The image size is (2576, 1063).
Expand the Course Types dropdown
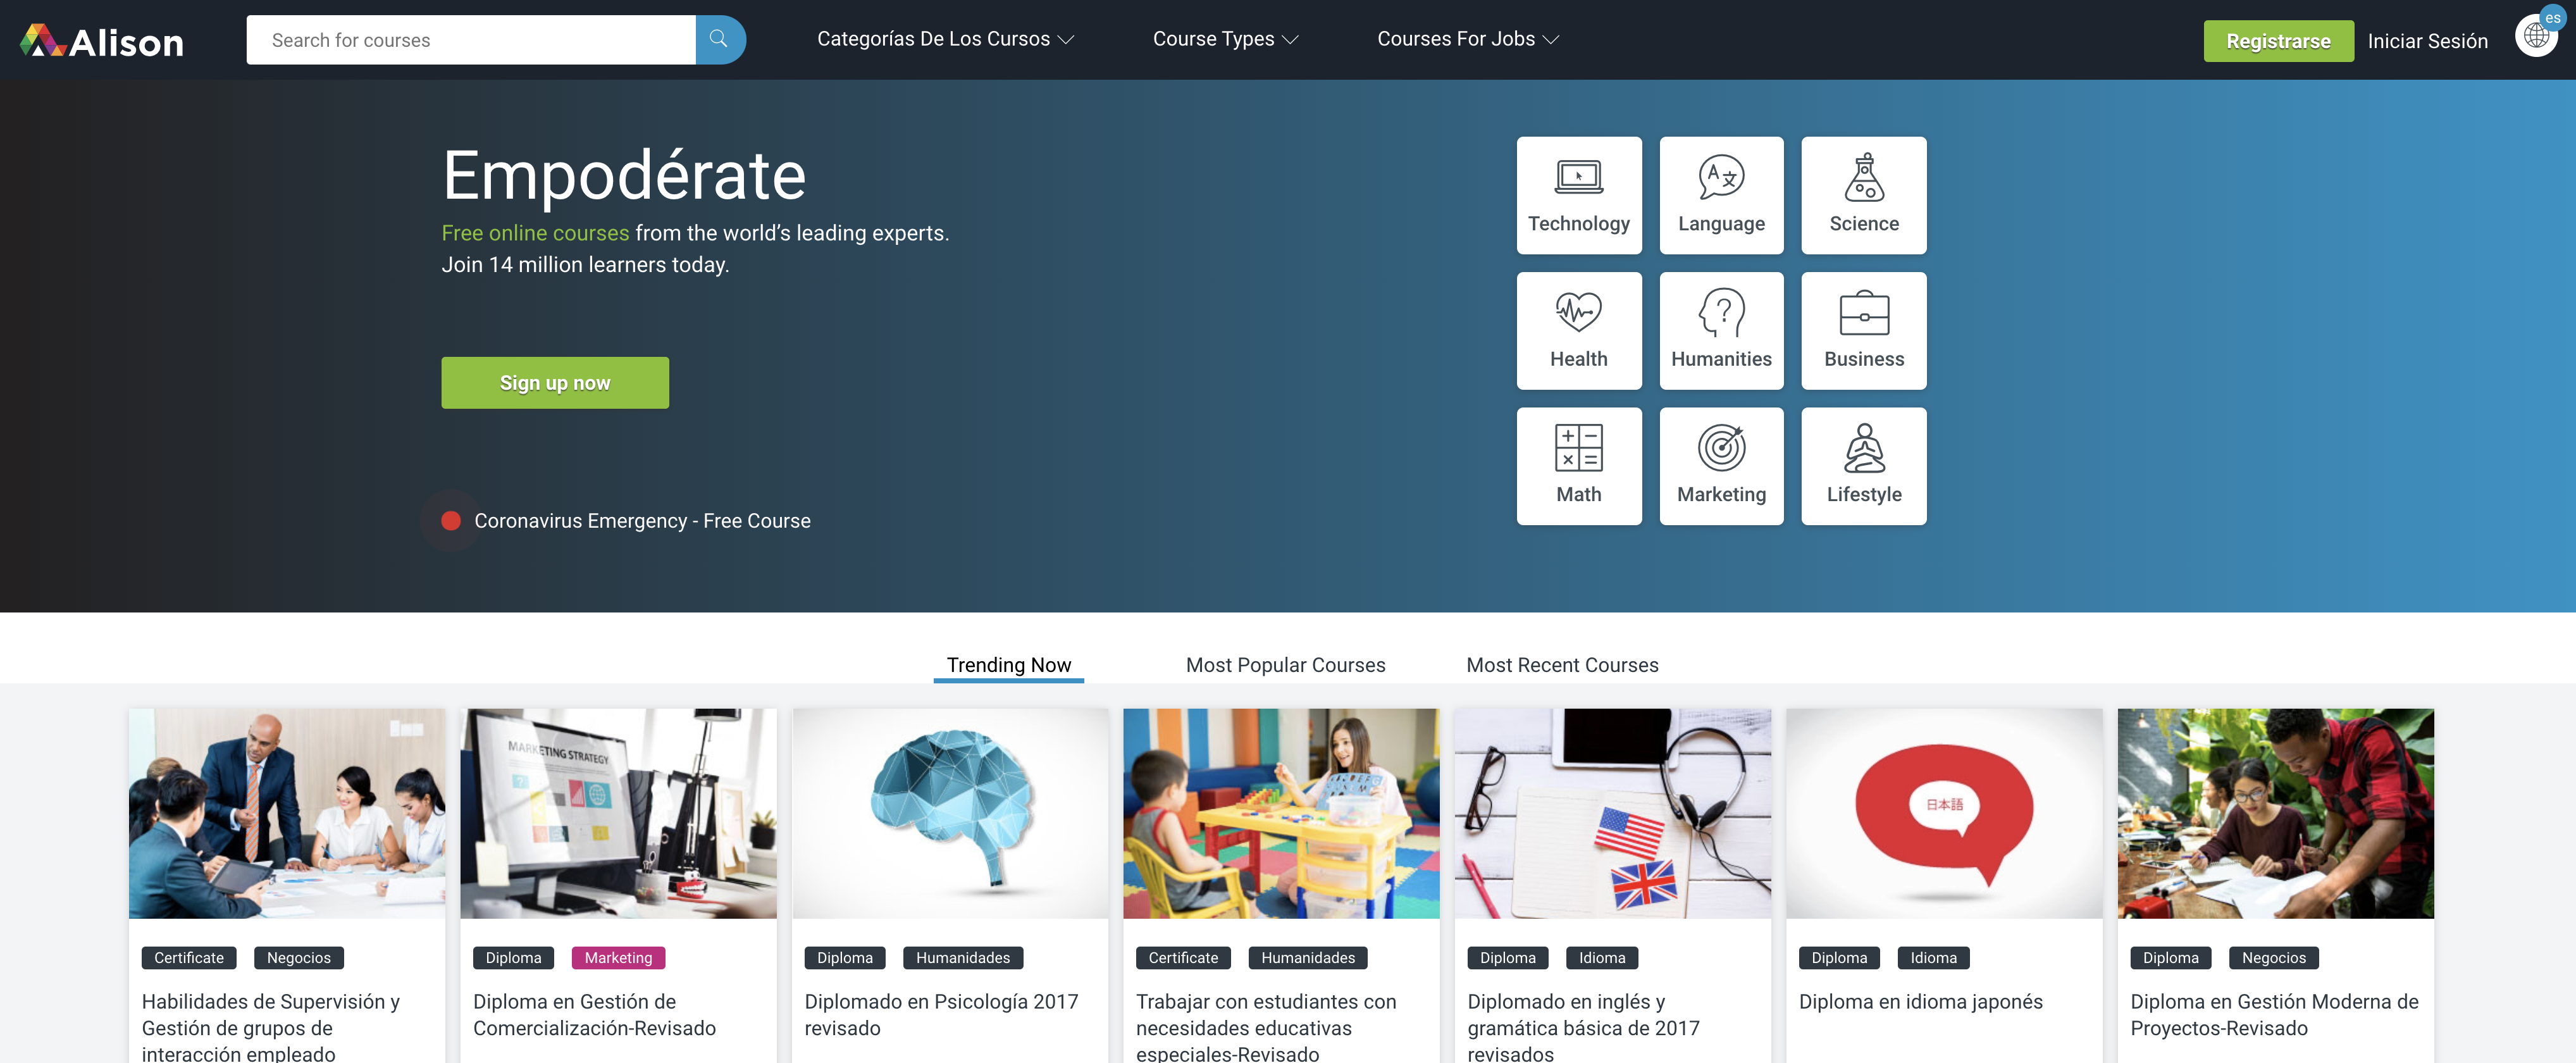(x=1225, y=38)
